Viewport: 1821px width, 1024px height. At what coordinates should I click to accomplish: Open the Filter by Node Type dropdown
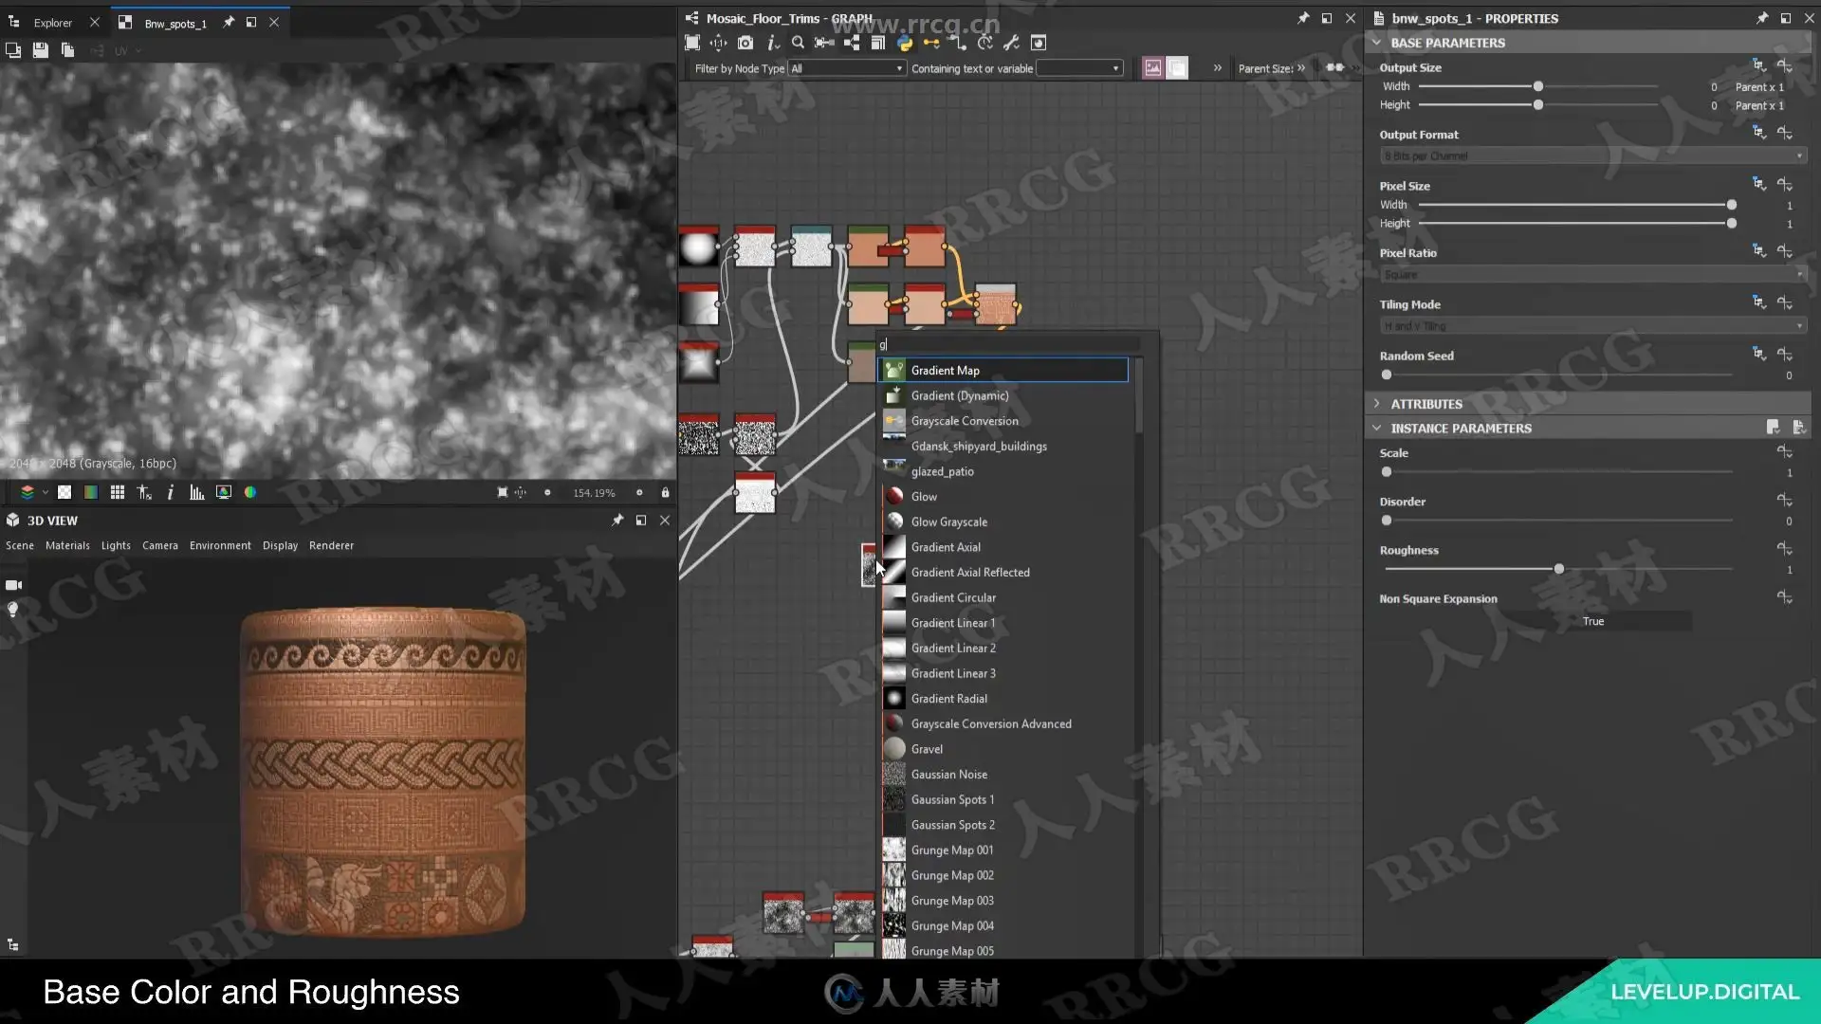(x=847, y=68)
